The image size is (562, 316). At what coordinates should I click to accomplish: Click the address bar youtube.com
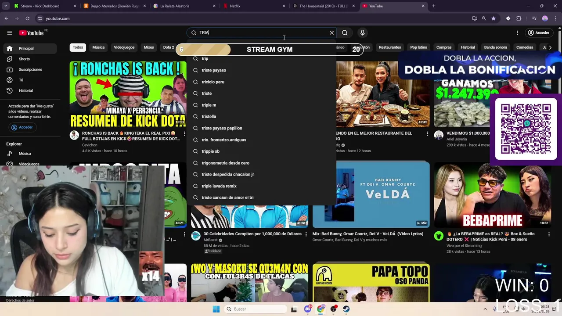coord(58,18)
